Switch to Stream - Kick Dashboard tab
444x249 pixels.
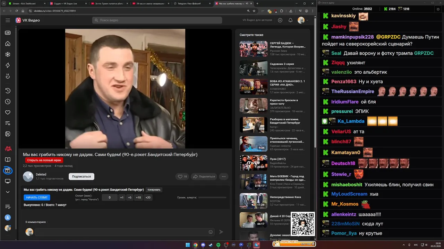(x=26, y=3)
